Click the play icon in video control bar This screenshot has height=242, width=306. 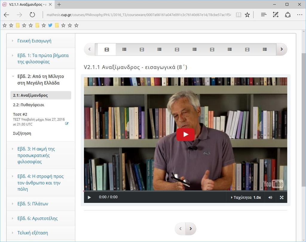(89, 197)
